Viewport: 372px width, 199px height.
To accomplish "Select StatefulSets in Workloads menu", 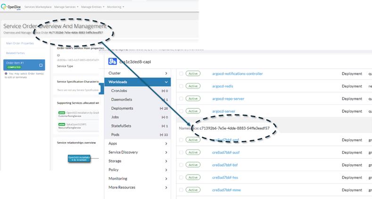I will (121, 126).
